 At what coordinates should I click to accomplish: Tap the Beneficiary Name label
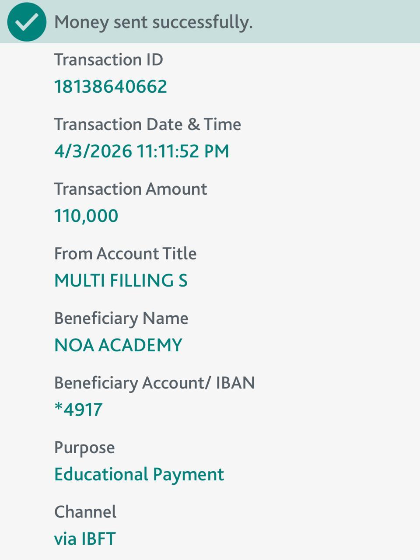coord(121,318)
